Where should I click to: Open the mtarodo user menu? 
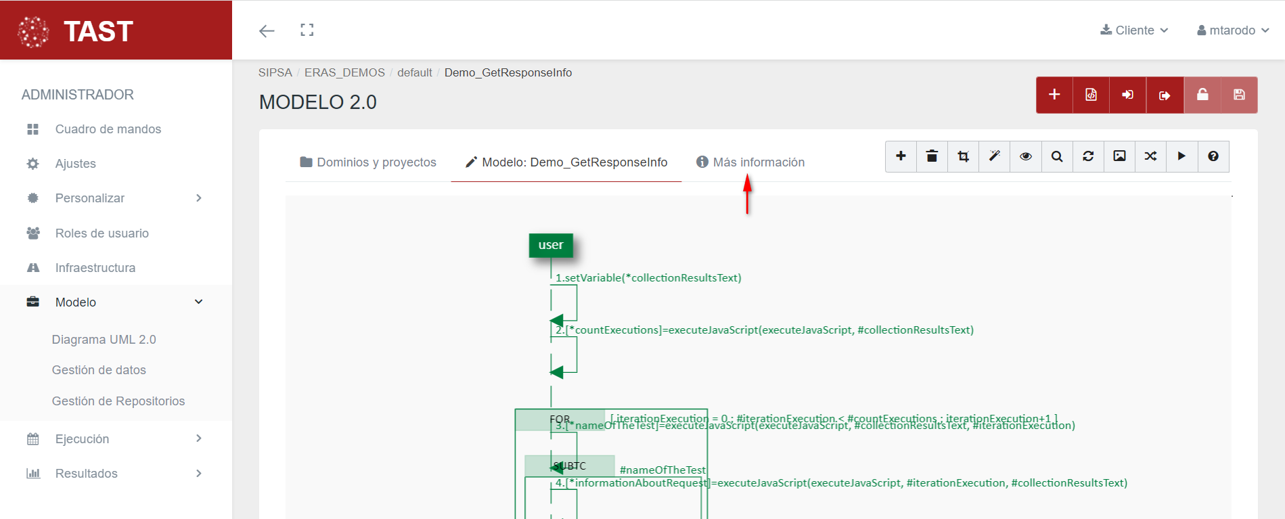pyautogui.click(x=1232, y=30)
